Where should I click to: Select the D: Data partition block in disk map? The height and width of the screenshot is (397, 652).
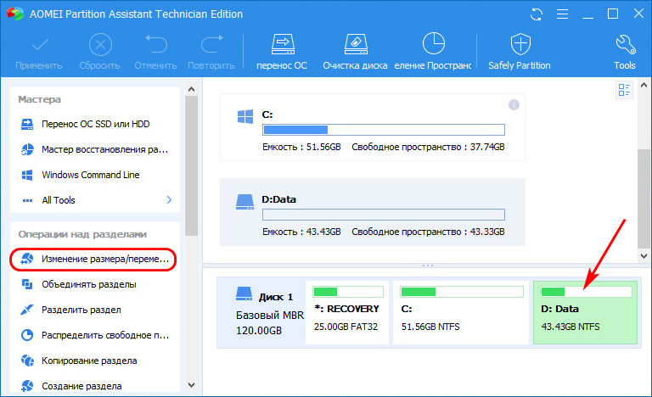point(586,313)
